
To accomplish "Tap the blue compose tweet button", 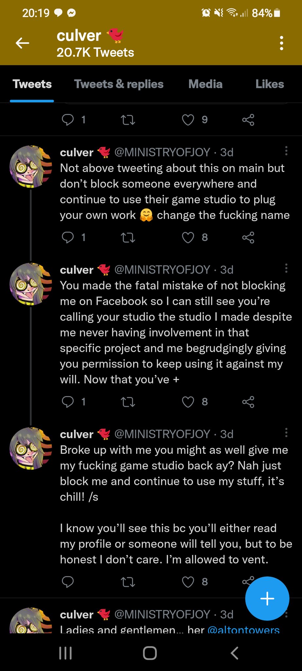I will pyautogui.click(x=267, y=598).
